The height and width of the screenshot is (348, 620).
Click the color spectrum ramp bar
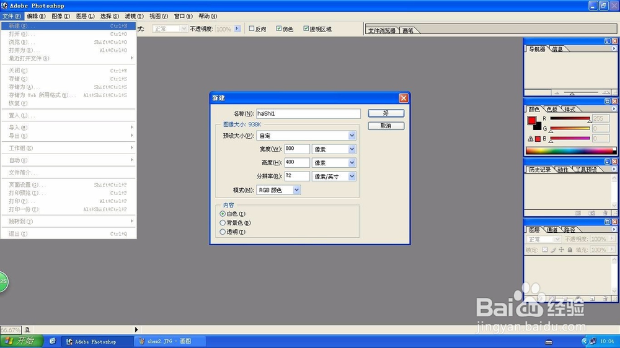(570, 150)
